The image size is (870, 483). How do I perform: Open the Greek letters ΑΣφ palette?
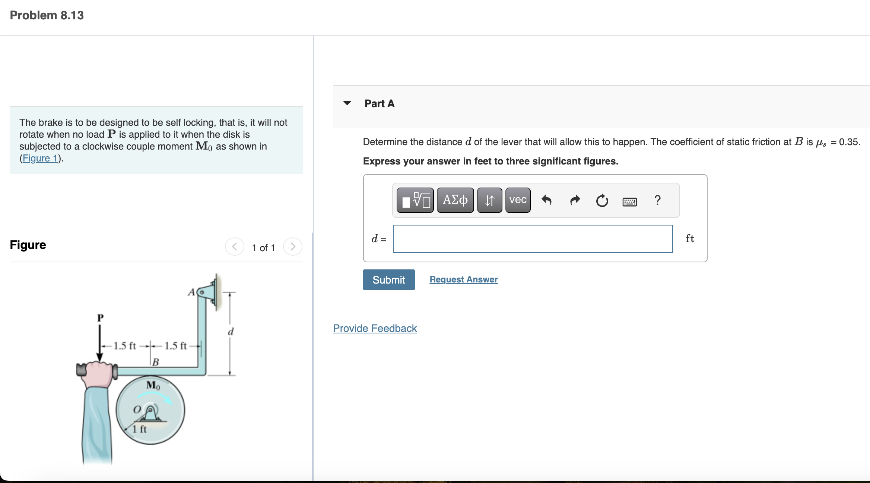(x=455, y=200)
